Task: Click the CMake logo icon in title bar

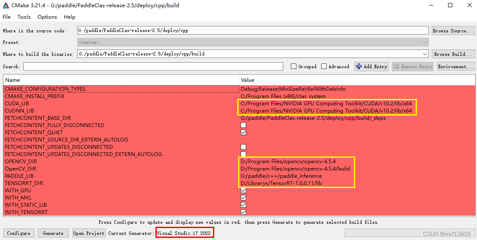Action: (6, 5)
